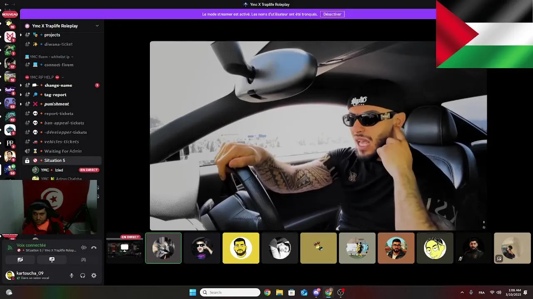The width and height of the screenshot is (533, 299).
Task: Collapse the YMC RP HELP category
Action: point(45,77)
